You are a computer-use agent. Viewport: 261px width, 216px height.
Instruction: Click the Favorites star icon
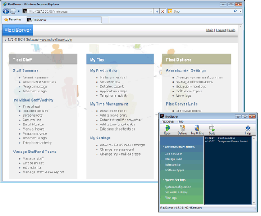click(6, 19)
